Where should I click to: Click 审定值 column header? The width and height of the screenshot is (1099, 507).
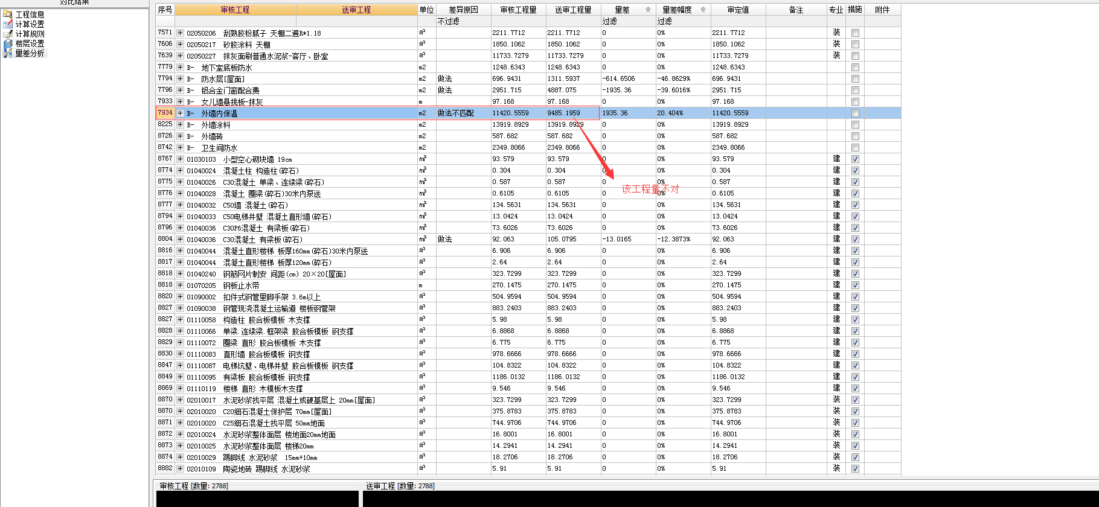pos(738,10)
